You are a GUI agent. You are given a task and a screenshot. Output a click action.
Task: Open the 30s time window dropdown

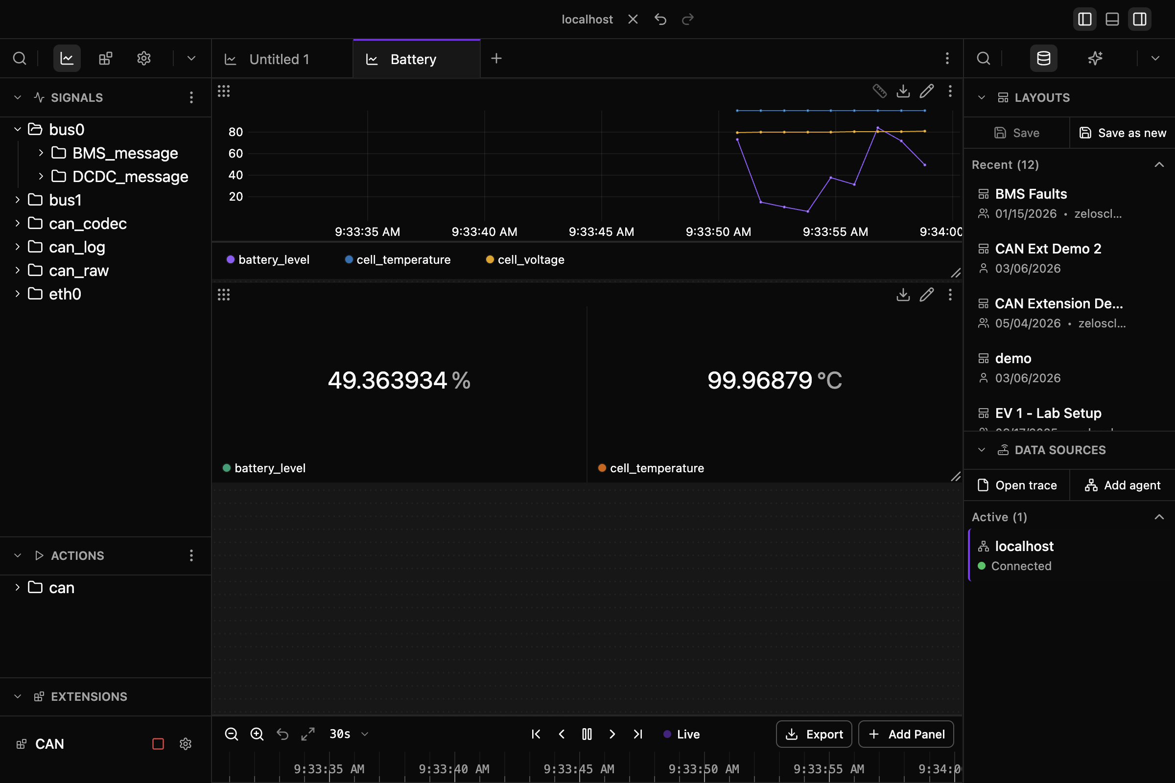[349, 734]
